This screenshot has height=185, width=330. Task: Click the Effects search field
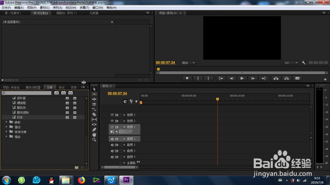pos(26,93)
